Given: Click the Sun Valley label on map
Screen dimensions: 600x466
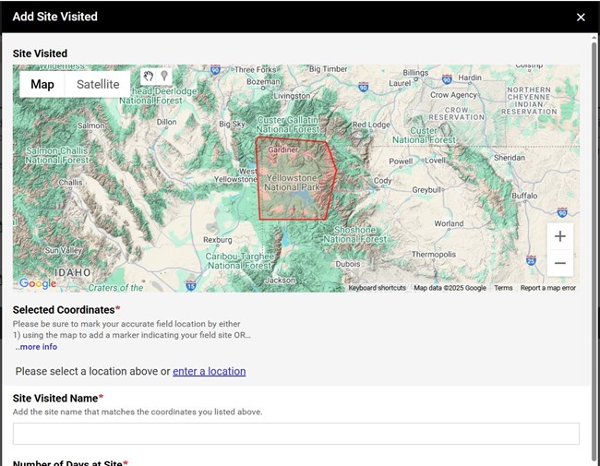Looking at the screenshot, I should (64, 251).
